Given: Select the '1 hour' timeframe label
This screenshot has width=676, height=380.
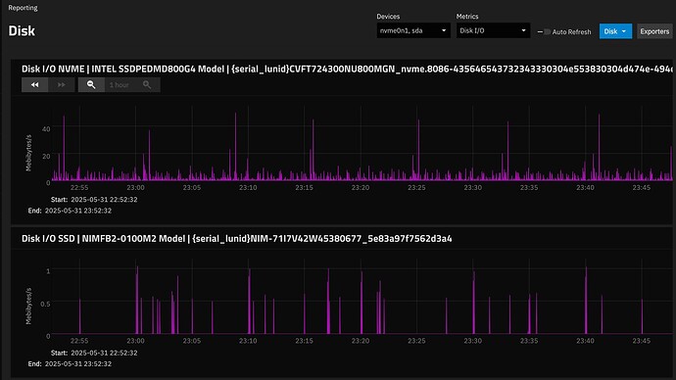Looking at the screenshot, I should coord(119,85).
